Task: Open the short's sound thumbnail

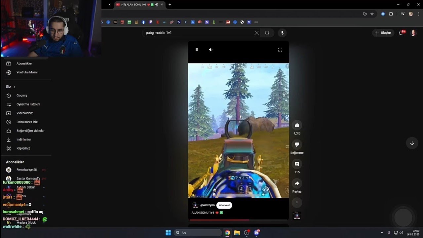Action: 297,216
